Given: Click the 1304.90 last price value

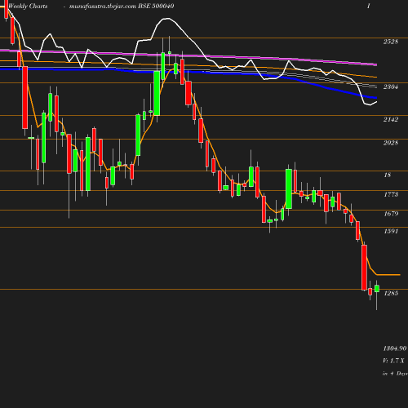Looking at the screenshot, I should point(395,348).
